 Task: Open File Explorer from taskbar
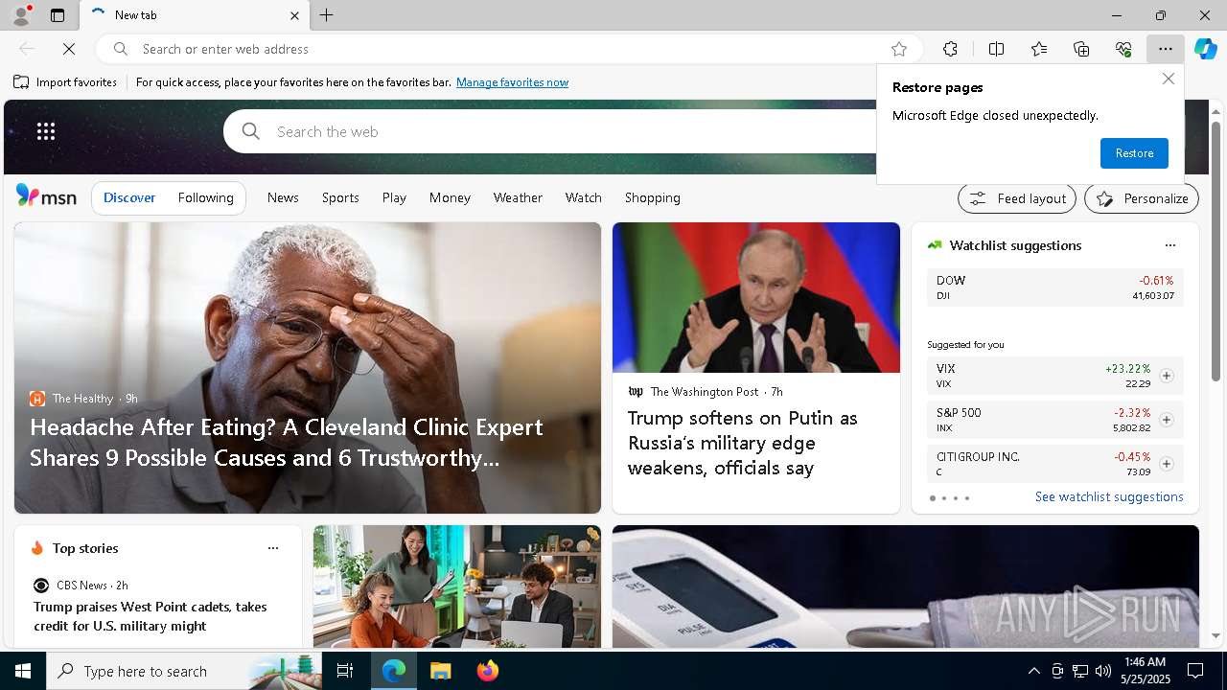pyautogui.click(x=440, y=671)
